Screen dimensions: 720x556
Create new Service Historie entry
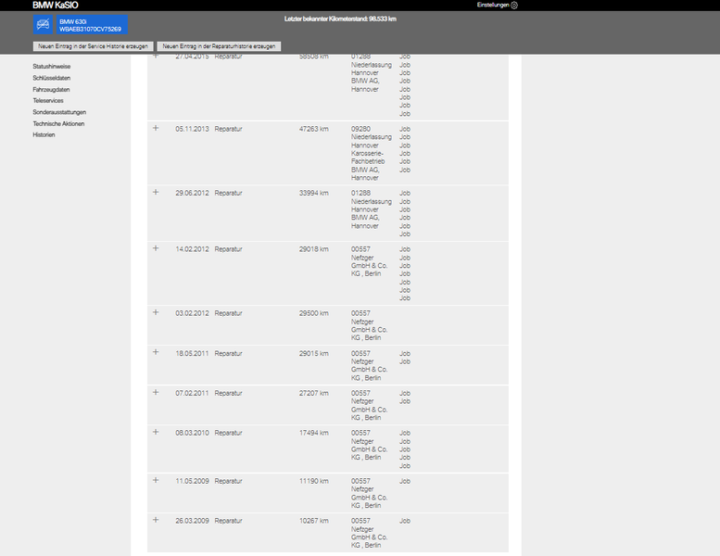[94, 46]
